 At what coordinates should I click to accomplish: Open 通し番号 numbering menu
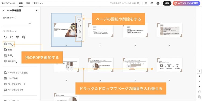pos(11,61)
